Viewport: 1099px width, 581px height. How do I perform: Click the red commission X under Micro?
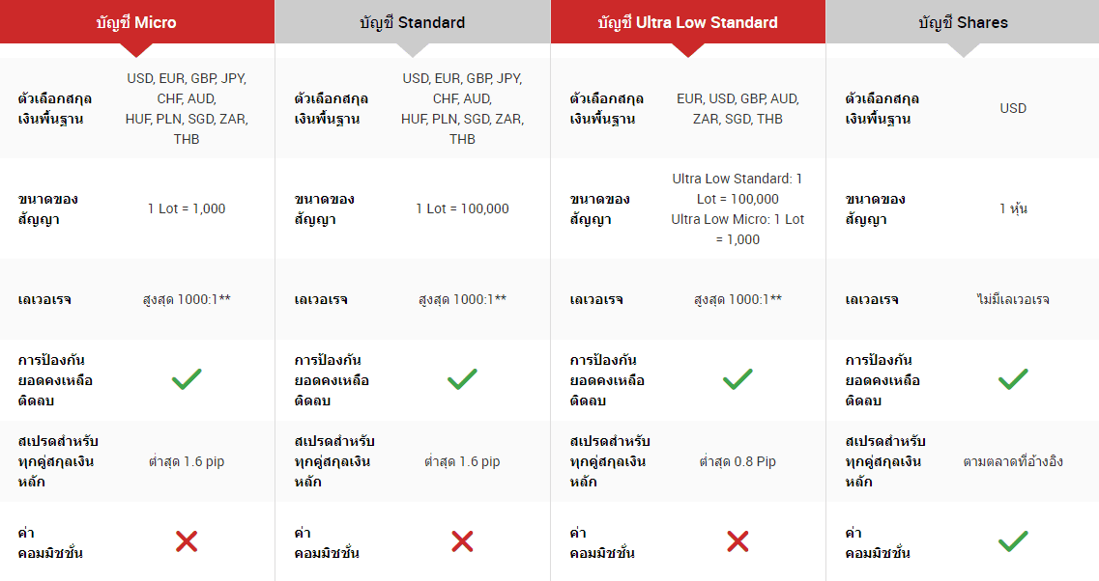coord(187,541)
